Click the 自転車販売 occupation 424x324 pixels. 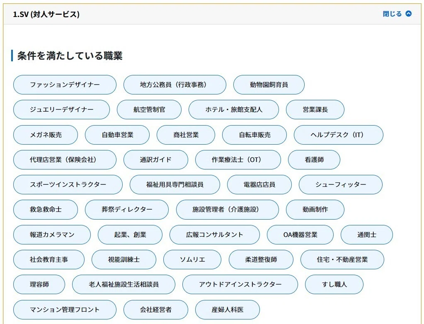(254, 135)
